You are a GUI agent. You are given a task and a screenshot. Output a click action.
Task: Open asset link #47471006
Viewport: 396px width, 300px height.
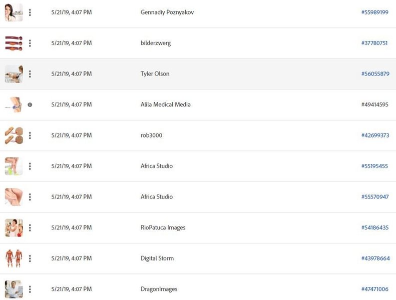click(x=374, y=289)
